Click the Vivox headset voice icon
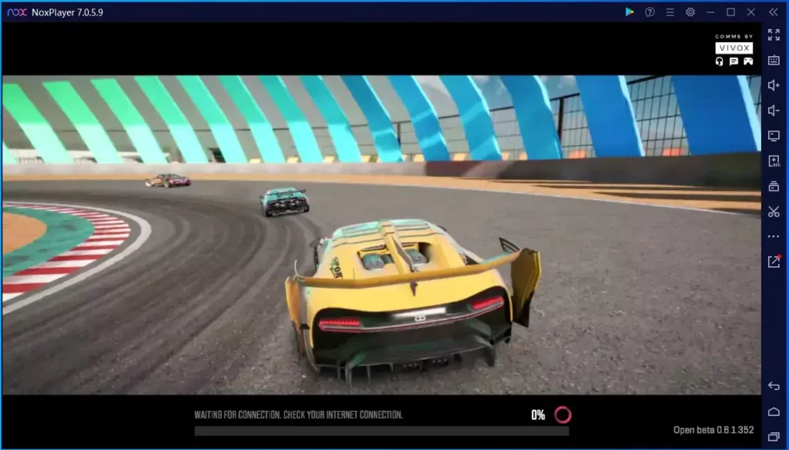This screenshot has width=789, height=450. (x=719, y=62)
